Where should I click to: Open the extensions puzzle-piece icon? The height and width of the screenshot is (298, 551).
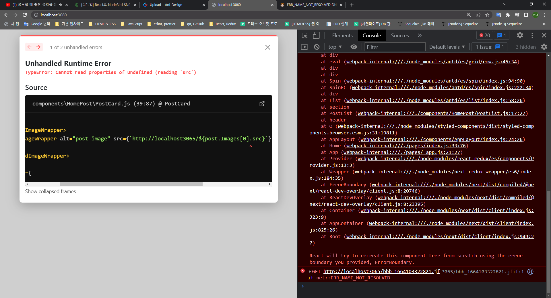point(508,15)
